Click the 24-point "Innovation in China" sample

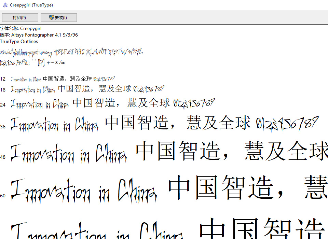click(x=40, y=104)
